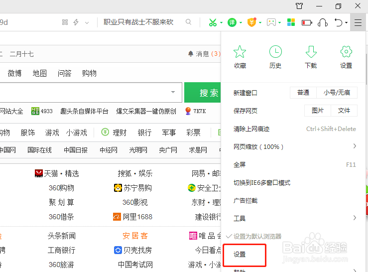Open the 问答 search tab
Screen dimensions: 368x272
click(x=64, y=73)
